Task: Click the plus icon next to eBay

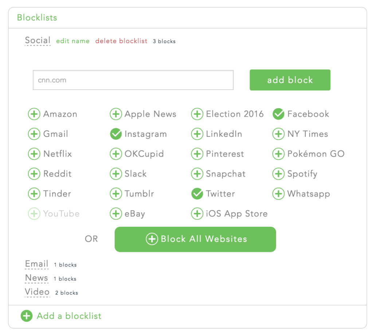Action: pos(116,214)
